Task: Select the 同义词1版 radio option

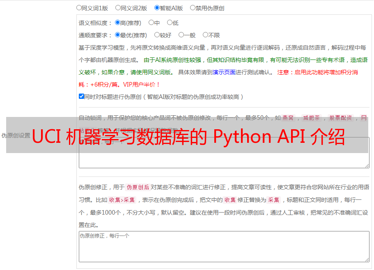Action: 79,8
